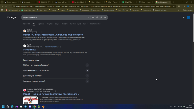Select the 'Картинки' results tab
The height and width of the screenshot is (109, 194).
pyautogui.click(x=41, y=24)
